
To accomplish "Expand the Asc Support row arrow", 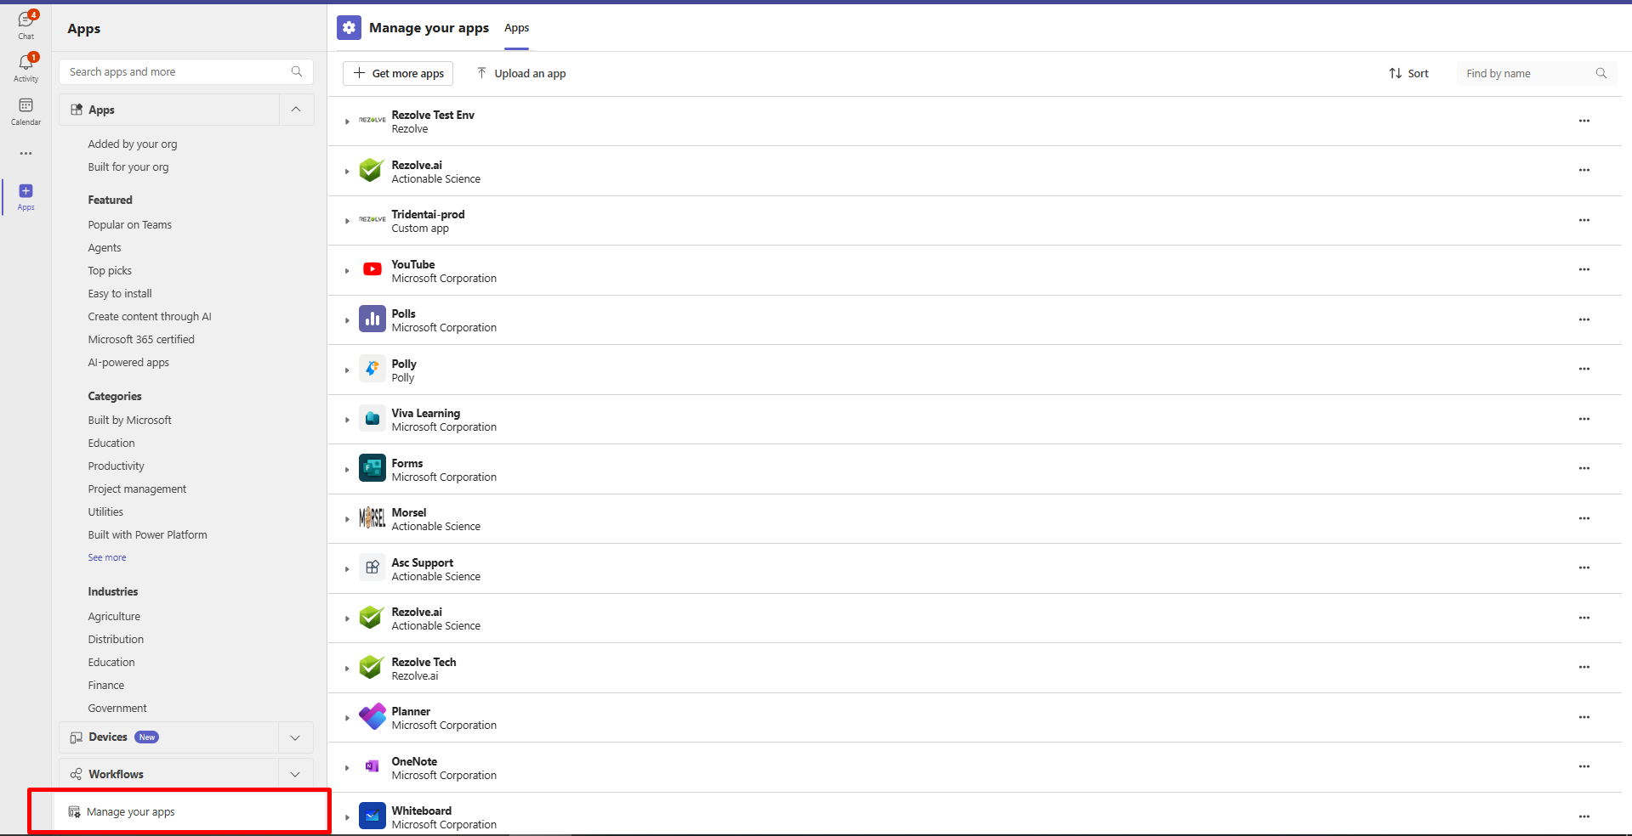I will pos(347,569).
